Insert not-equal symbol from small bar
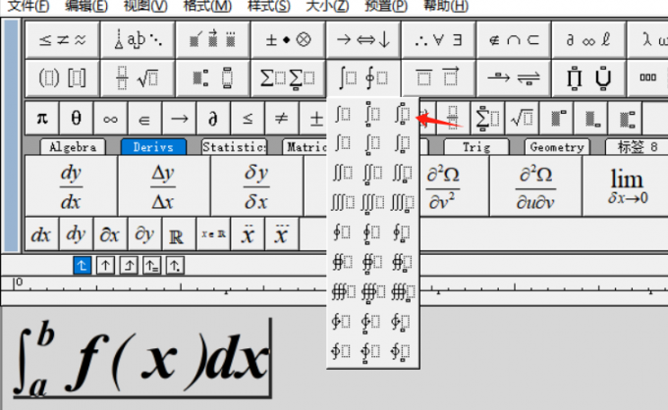This screenshot has height=410, width=668. pyautogui.click(x=282, y=118)
